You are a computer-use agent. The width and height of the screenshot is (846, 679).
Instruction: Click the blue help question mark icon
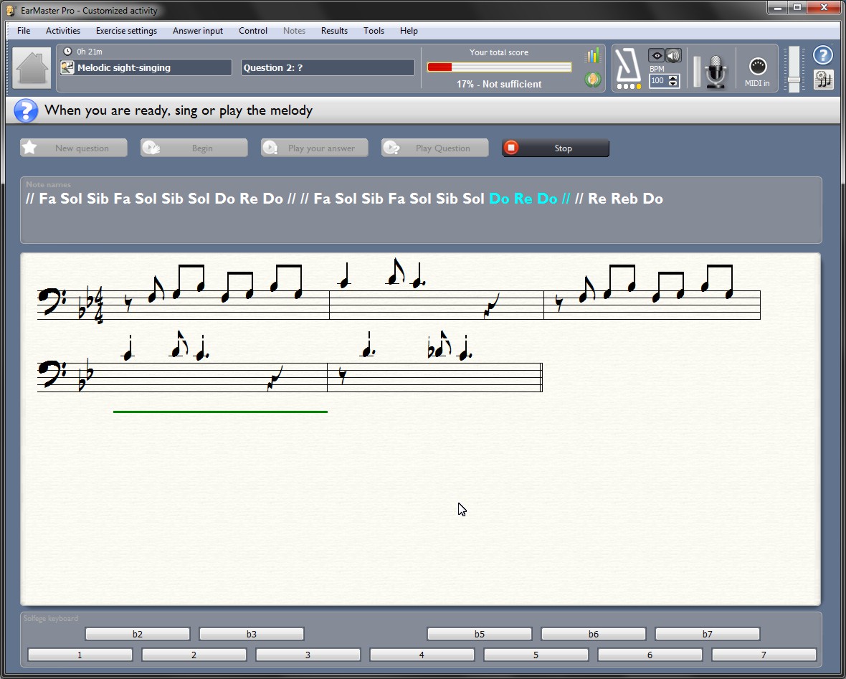(823, 54)
